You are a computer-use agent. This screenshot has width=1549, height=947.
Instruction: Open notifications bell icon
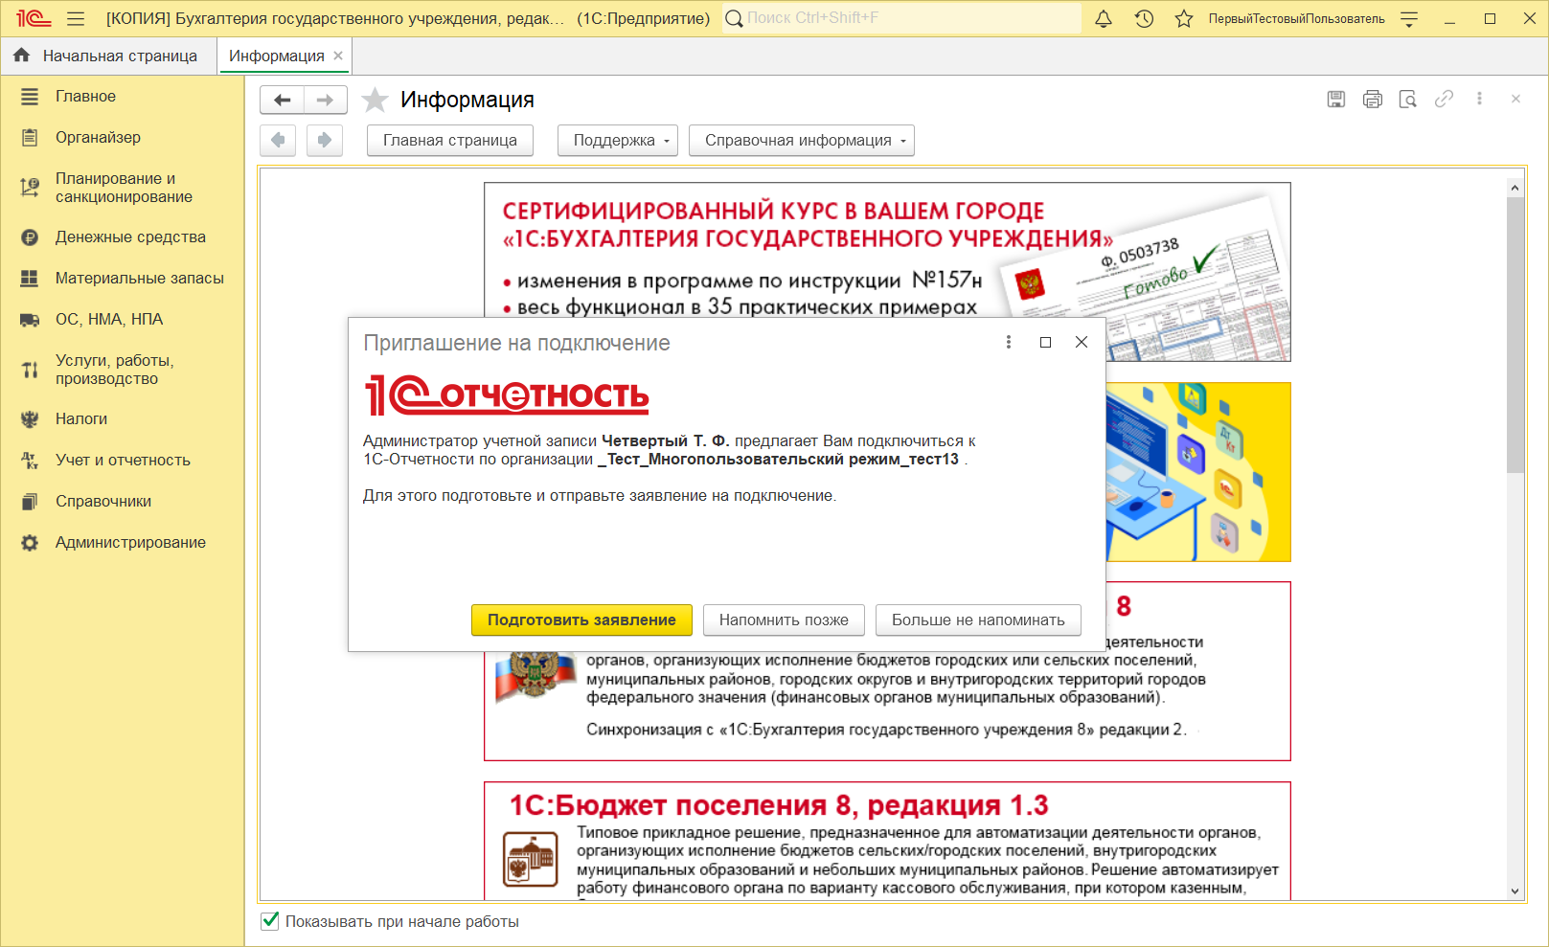[1104, 18]
